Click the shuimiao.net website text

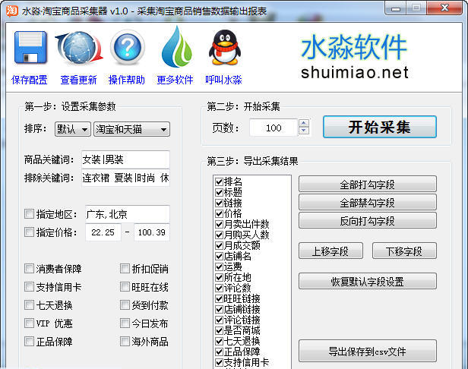pos(355,72)
